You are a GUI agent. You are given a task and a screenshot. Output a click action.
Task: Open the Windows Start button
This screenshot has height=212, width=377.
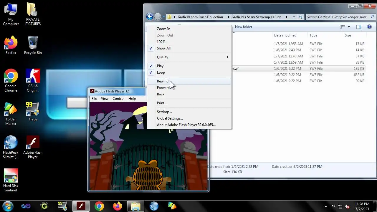(8, 206)
